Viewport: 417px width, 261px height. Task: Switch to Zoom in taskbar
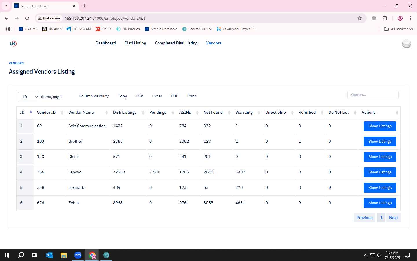pyautogui.click(x=78, y=255)
